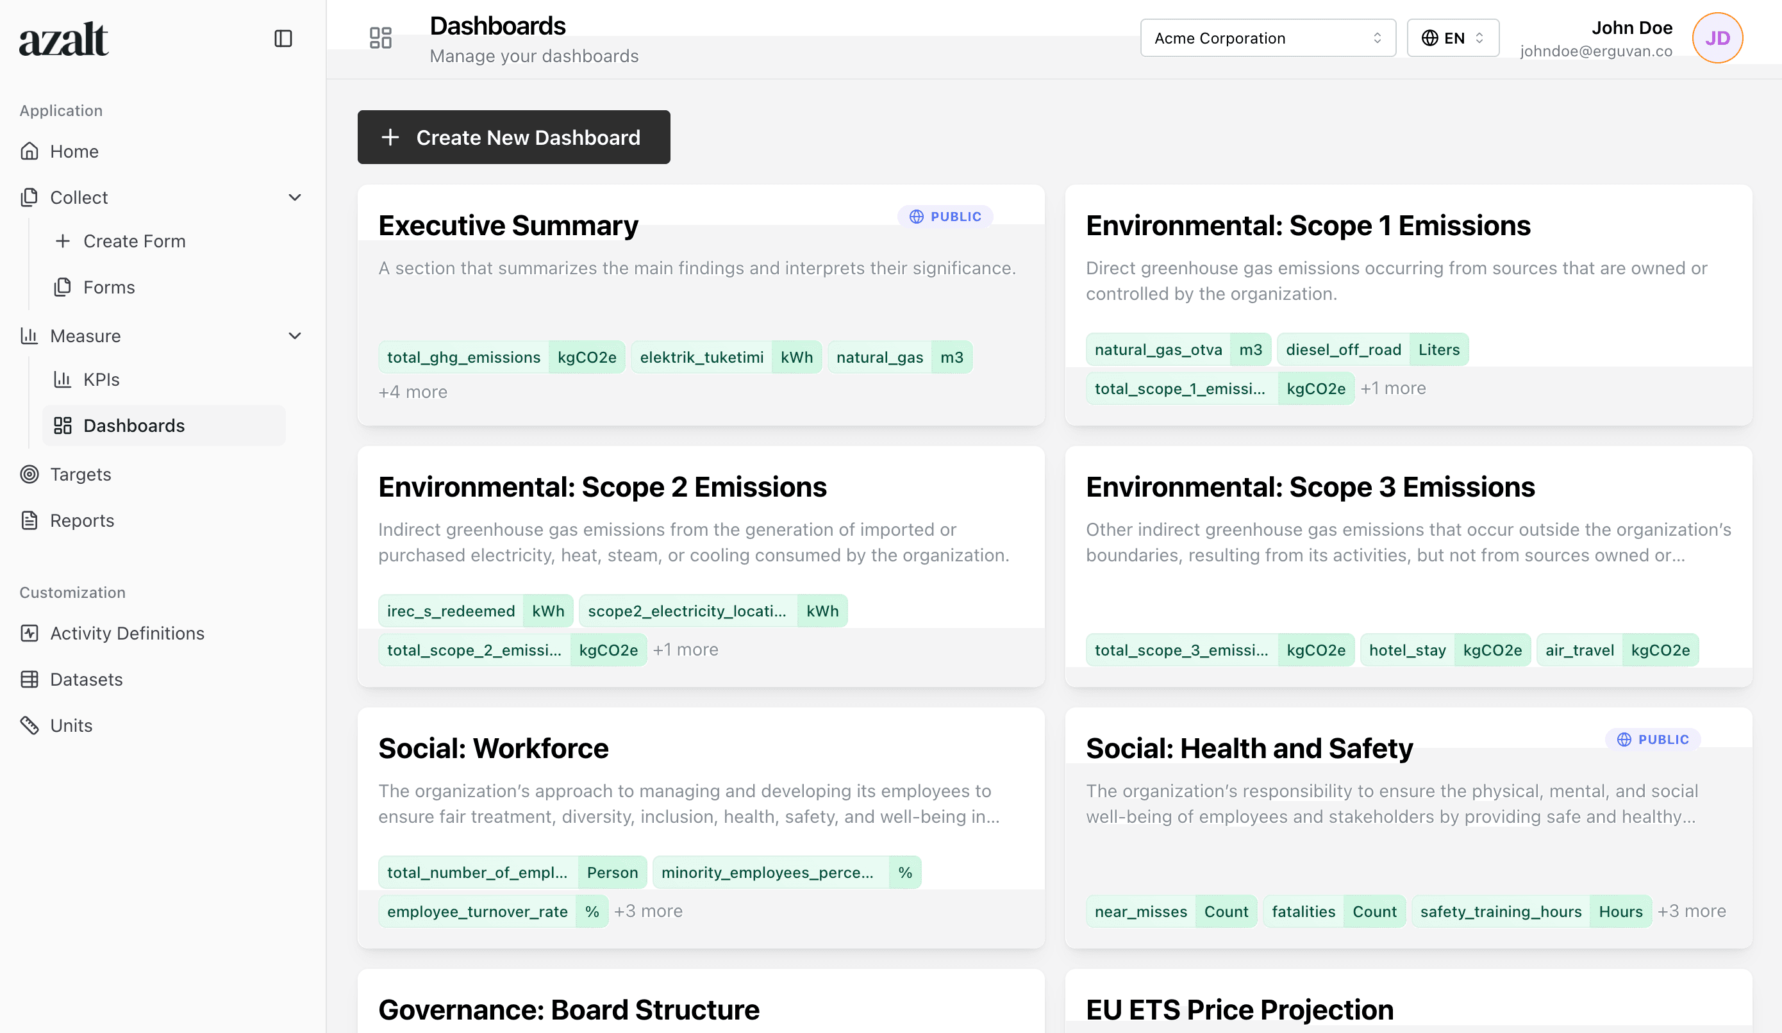The image size is (1782, 1033).
Task: Click the Targets bullseye icon
Action: 29,474
